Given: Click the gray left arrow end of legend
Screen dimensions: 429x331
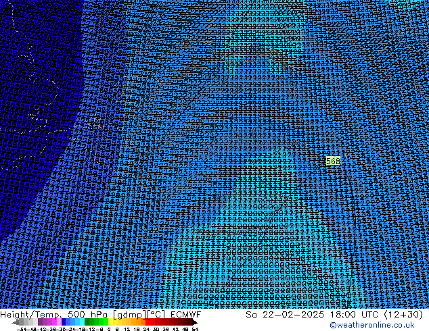Looking at the screenshot, I should tap(16, 322).
